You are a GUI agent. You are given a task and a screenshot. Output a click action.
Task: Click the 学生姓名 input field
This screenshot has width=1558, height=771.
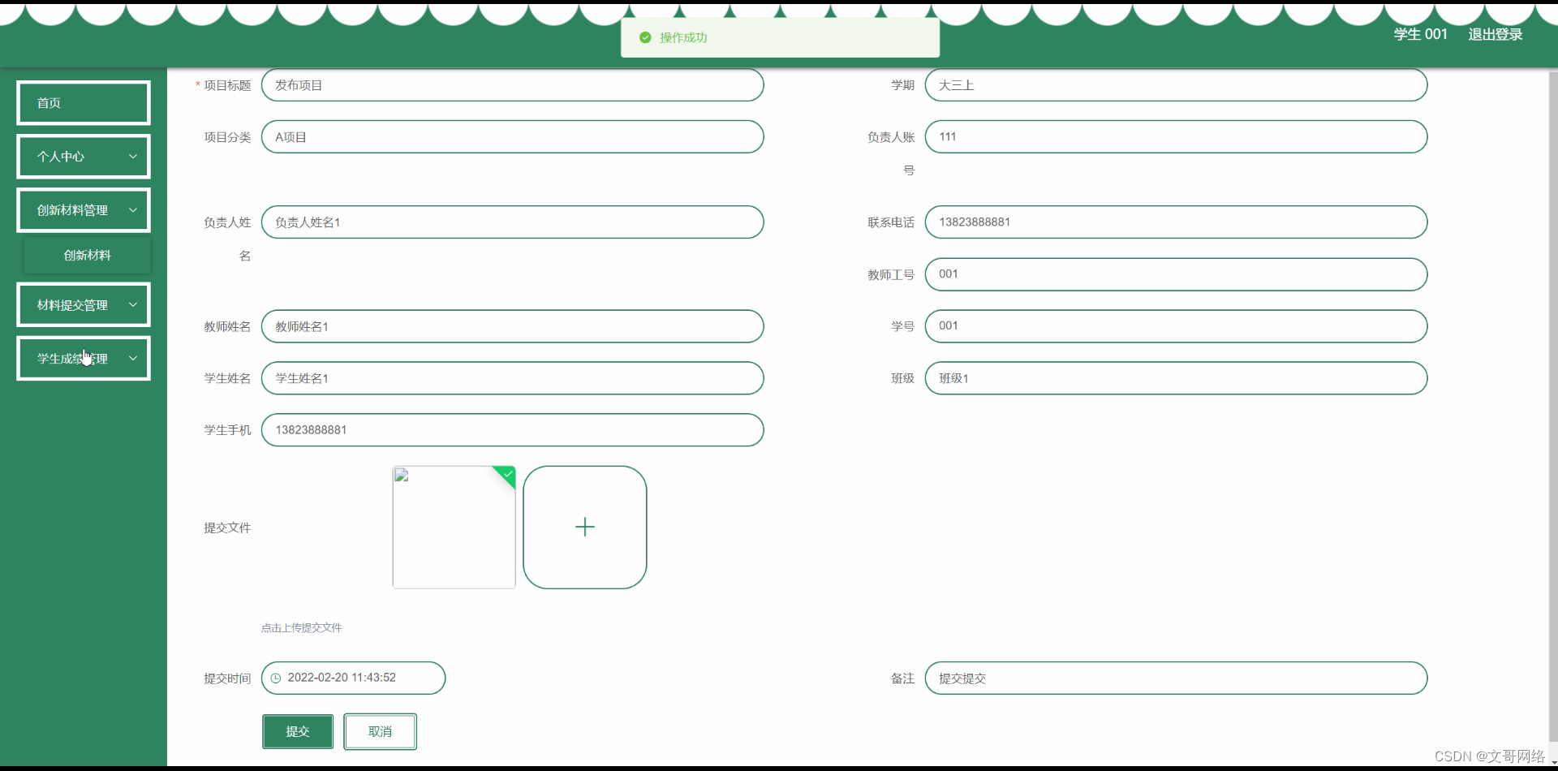pyautogui.click(x=513, y=378)
